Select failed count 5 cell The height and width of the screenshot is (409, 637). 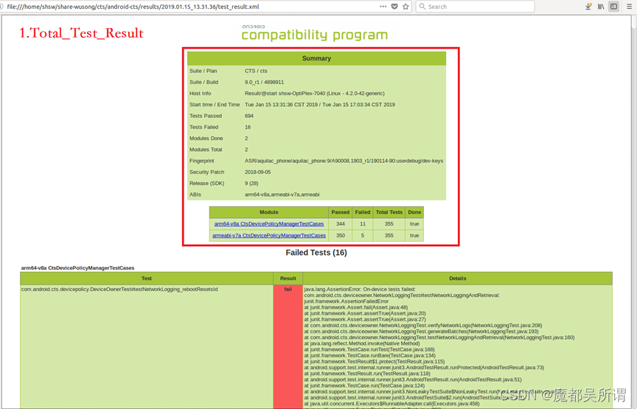[x=363, y=236]
